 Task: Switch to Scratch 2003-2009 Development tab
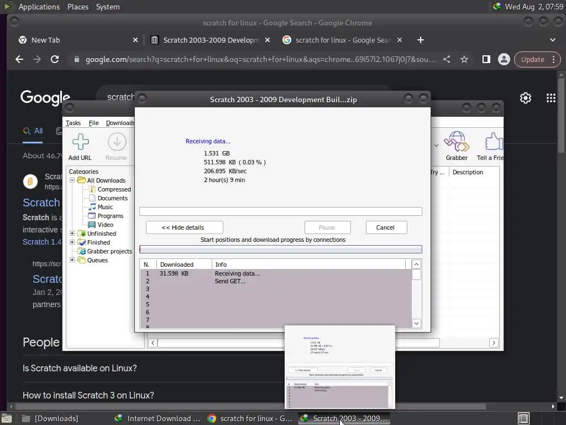(x=211, y=40)
